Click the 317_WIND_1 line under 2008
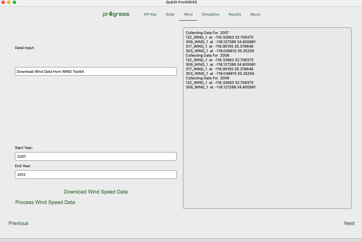 click(220, 69)
